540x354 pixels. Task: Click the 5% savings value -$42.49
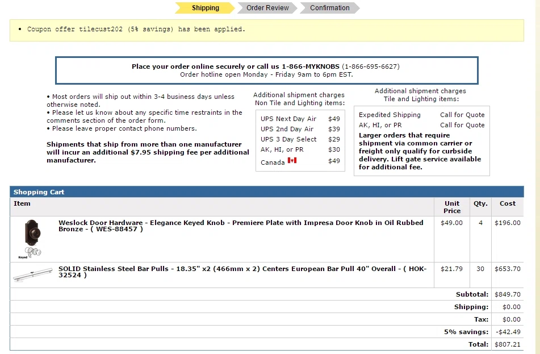point(508,332)
